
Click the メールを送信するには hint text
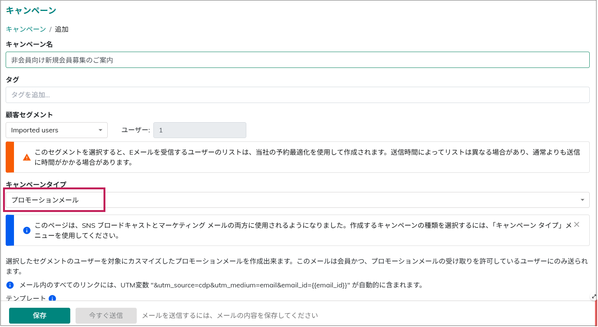point(230,316)
